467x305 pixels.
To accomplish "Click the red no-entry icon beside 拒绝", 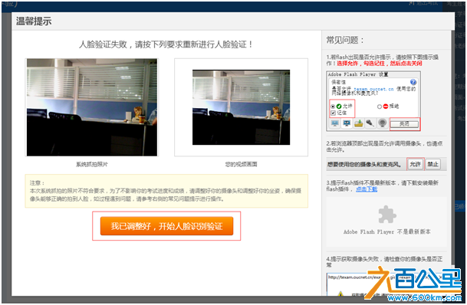I will (x=386, y=107).
